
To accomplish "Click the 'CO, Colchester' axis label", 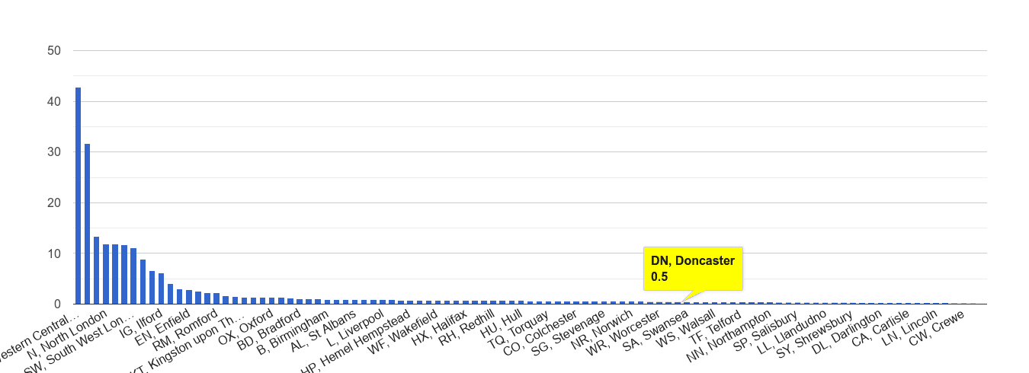I will (540, 333).
